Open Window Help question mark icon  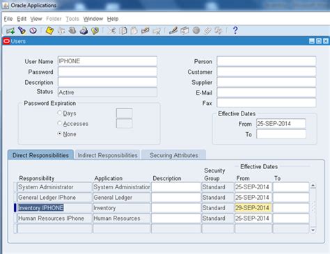click(x=235, y=31)
